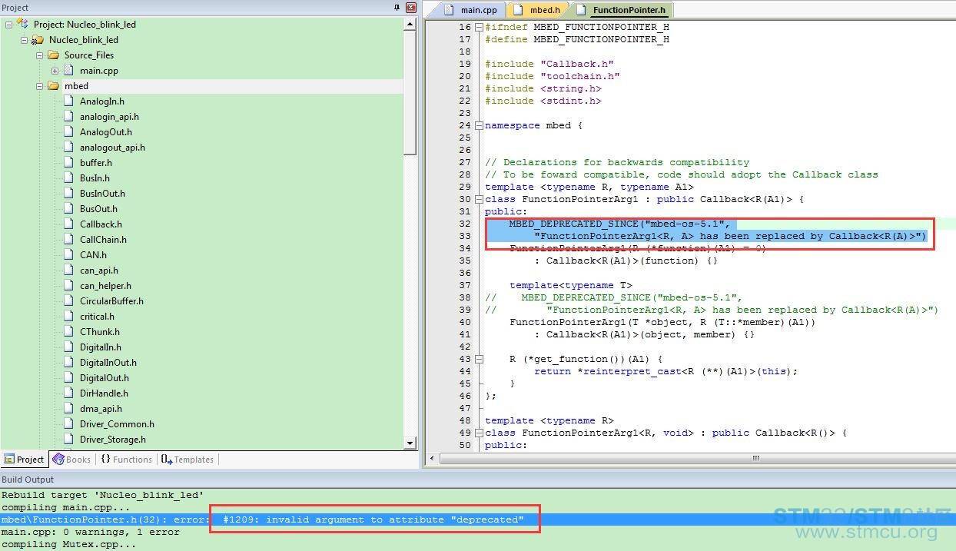This screenshot has width=956, height=551.
Task: Select can_helper.h in the project tree
Action: tap(105, 286)
